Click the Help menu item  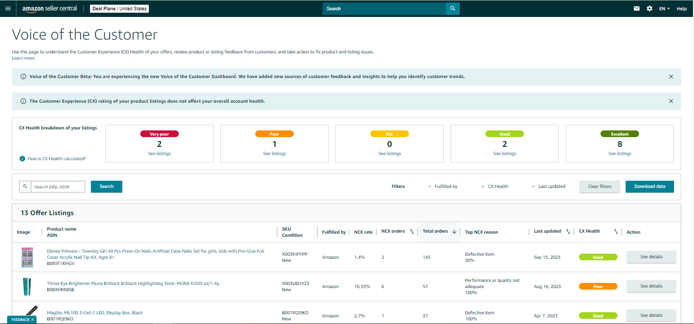[681, 9]
